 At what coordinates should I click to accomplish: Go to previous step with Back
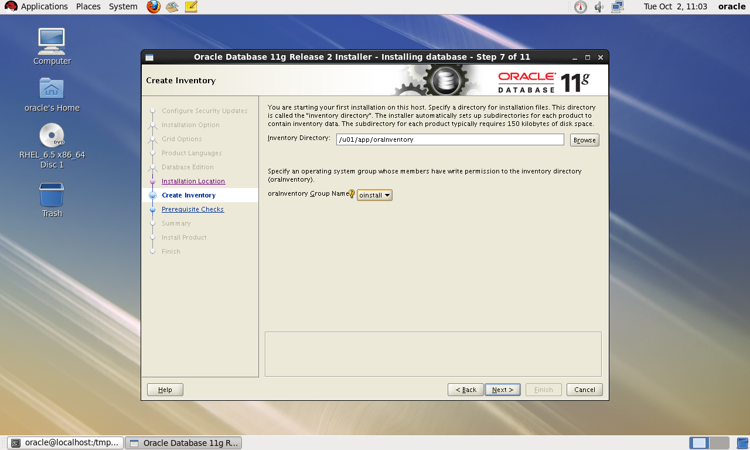coord(466,390)
